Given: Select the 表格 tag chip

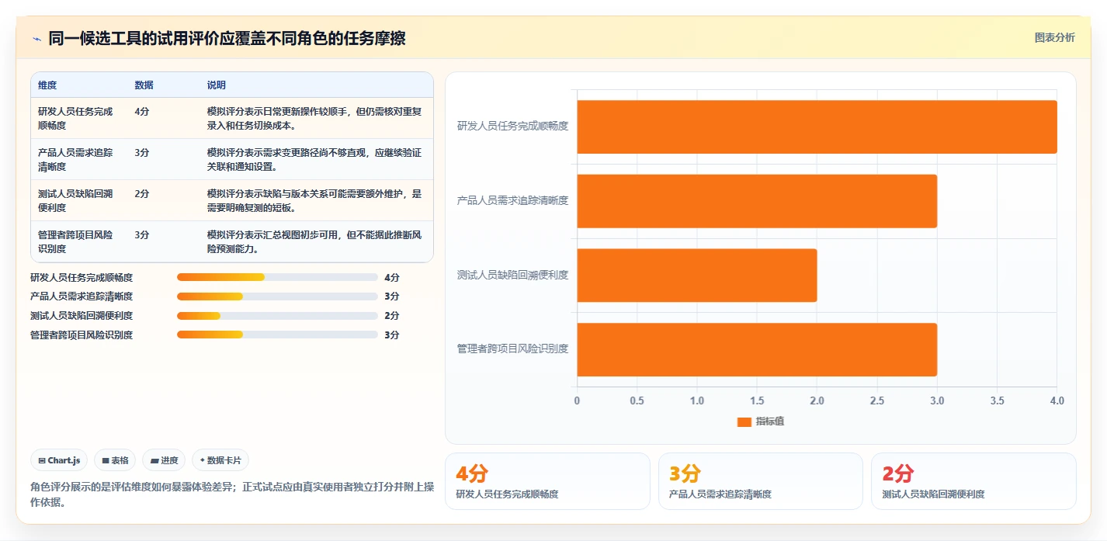Looking at the screenshot, I should point(115,460).
